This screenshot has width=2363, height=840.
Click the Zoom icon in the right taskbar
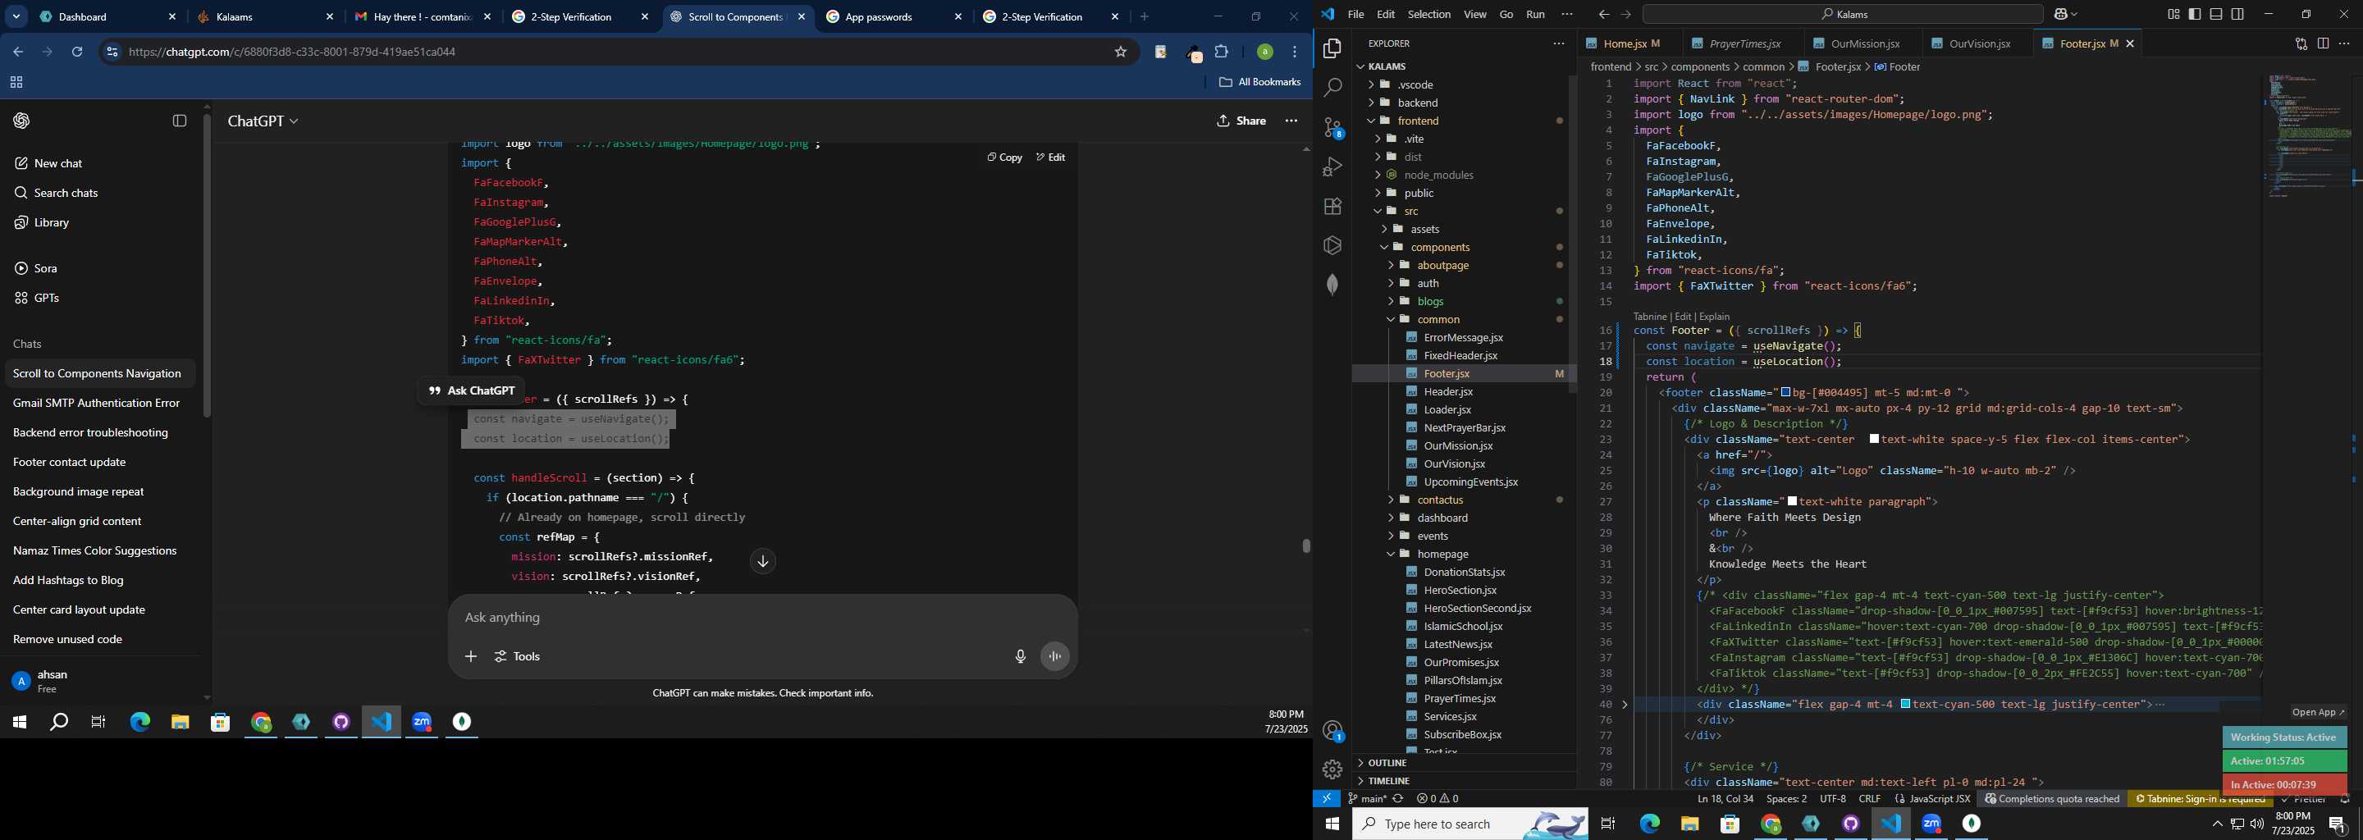click(x=1932, y=824)
